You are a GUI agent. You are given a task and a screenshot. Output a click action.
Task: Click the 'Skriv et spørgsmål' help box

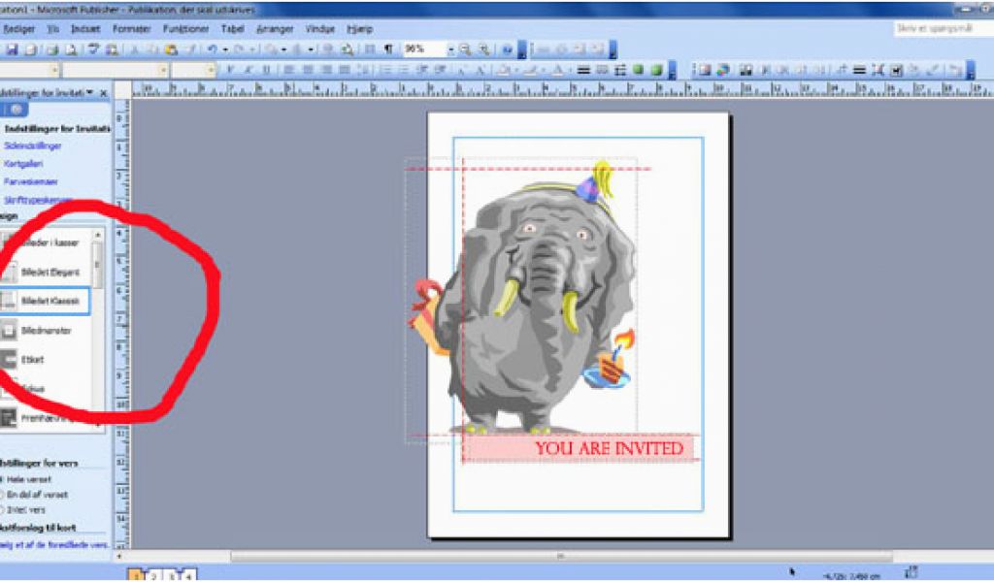pos(944,28)
